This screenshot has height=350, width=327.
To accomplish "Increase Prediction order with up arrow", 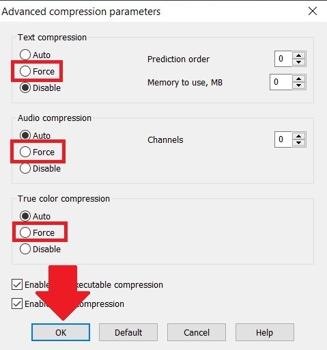I will coord(298,55).
